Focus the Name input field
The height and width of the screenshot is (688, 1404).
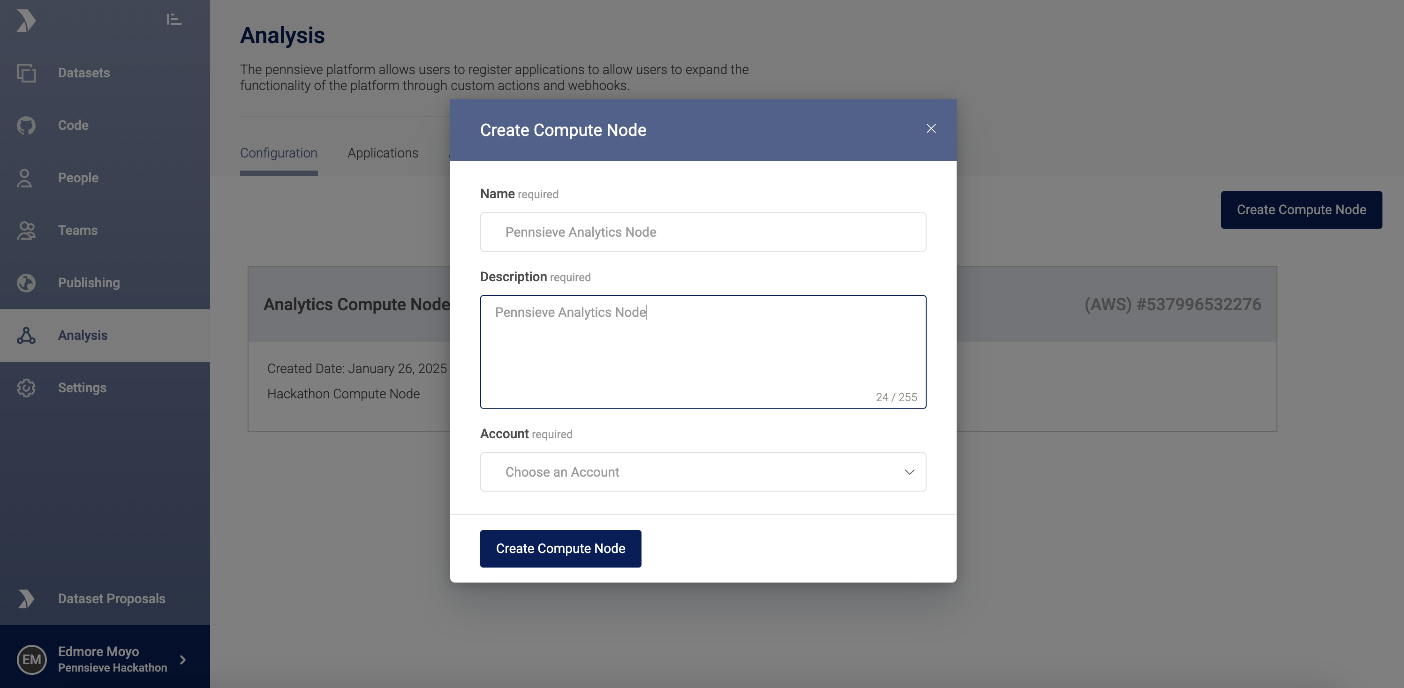click(x=702, y=232)
